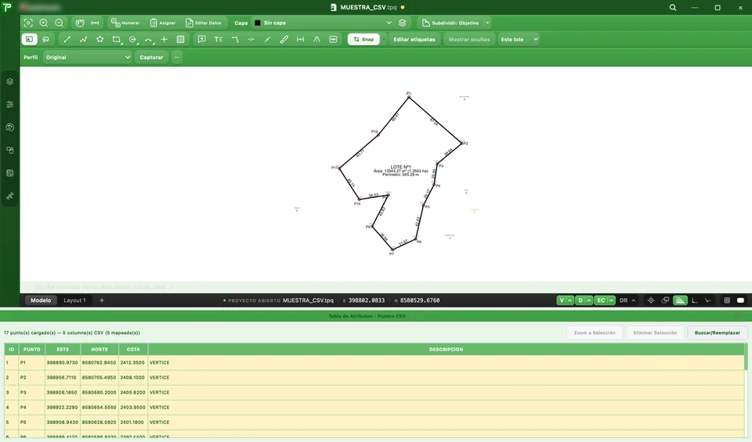Select the arc drawing tool
The width and height of the screenshot is (752, 442).
(149, 39)
